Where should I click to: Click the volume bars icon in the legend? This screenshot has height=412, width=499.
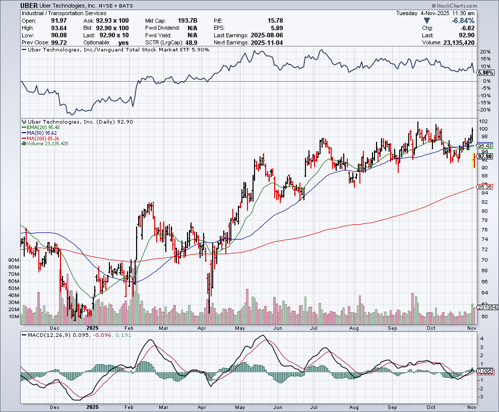pyautogui.click(x=23, y=144)
